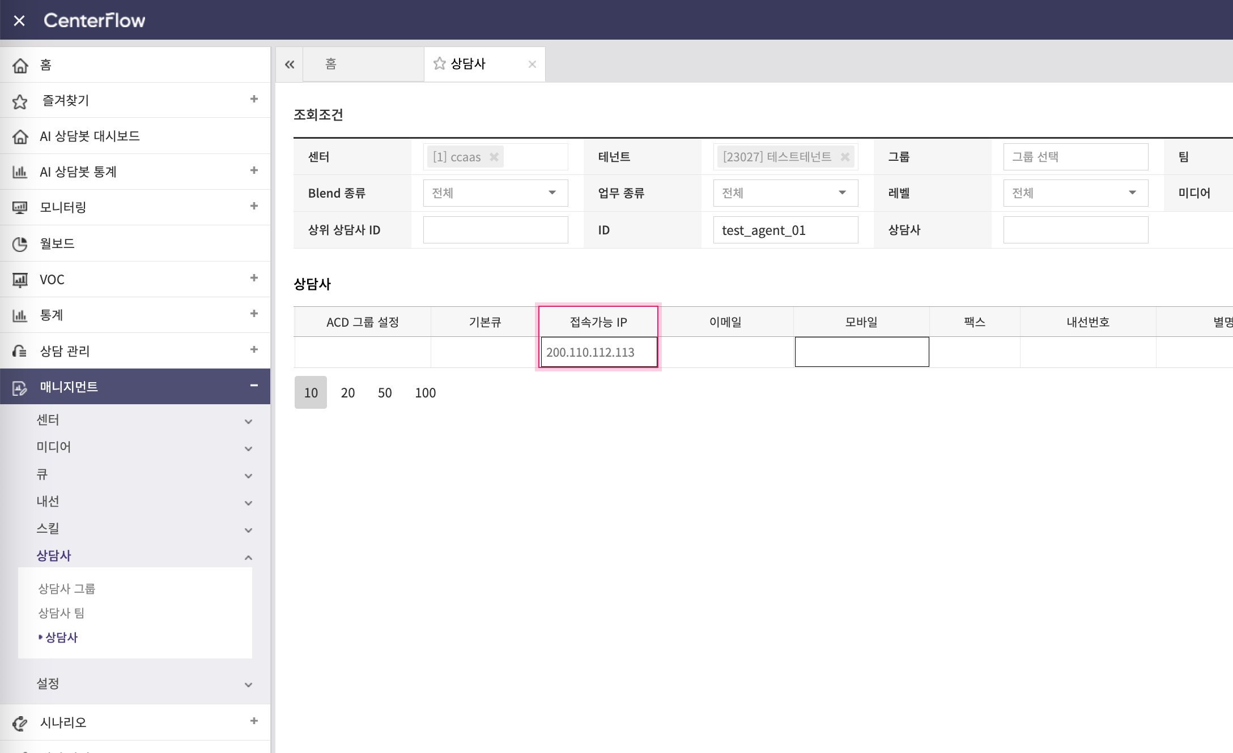
Task: Click the home icon in sidebar
Action: point(20,65)
